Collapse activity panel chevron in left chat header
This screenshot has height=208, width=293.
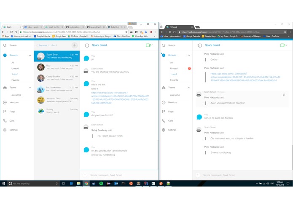pyautogui.click(x=153, y=45)
